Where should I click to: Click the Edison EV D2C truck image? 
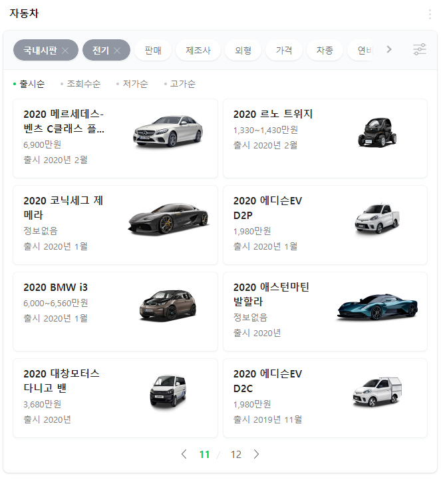tap(377, 392)
